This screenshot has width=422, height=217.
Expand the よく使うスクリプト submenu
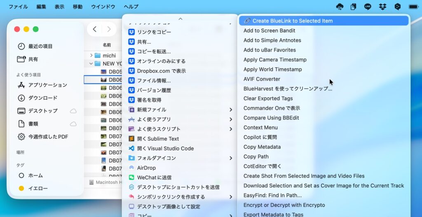coord(231,129)
